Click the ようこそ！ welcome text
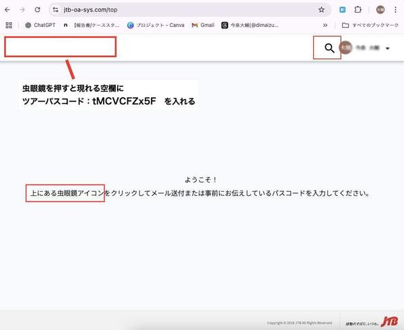 201,180
